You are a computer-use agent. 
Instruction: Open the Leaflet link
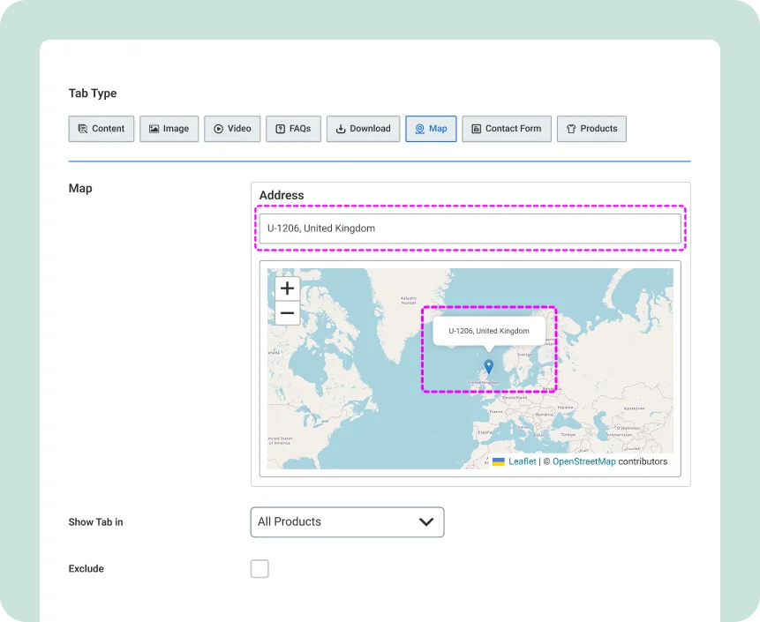point(522,461)
